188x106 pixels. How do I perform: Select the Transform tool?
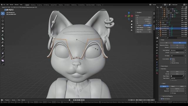[x=3, y=31]
